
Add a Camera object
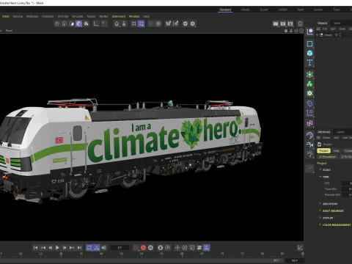(309, 144)
